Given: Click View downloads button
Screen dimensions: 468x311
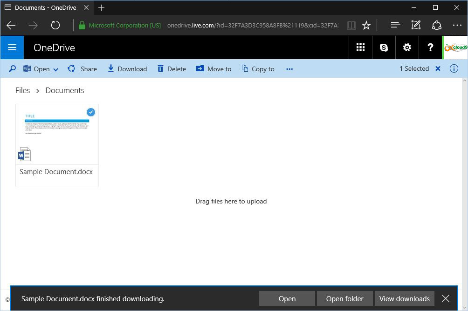Looking at the screenshot, I should tap(405, 299).
